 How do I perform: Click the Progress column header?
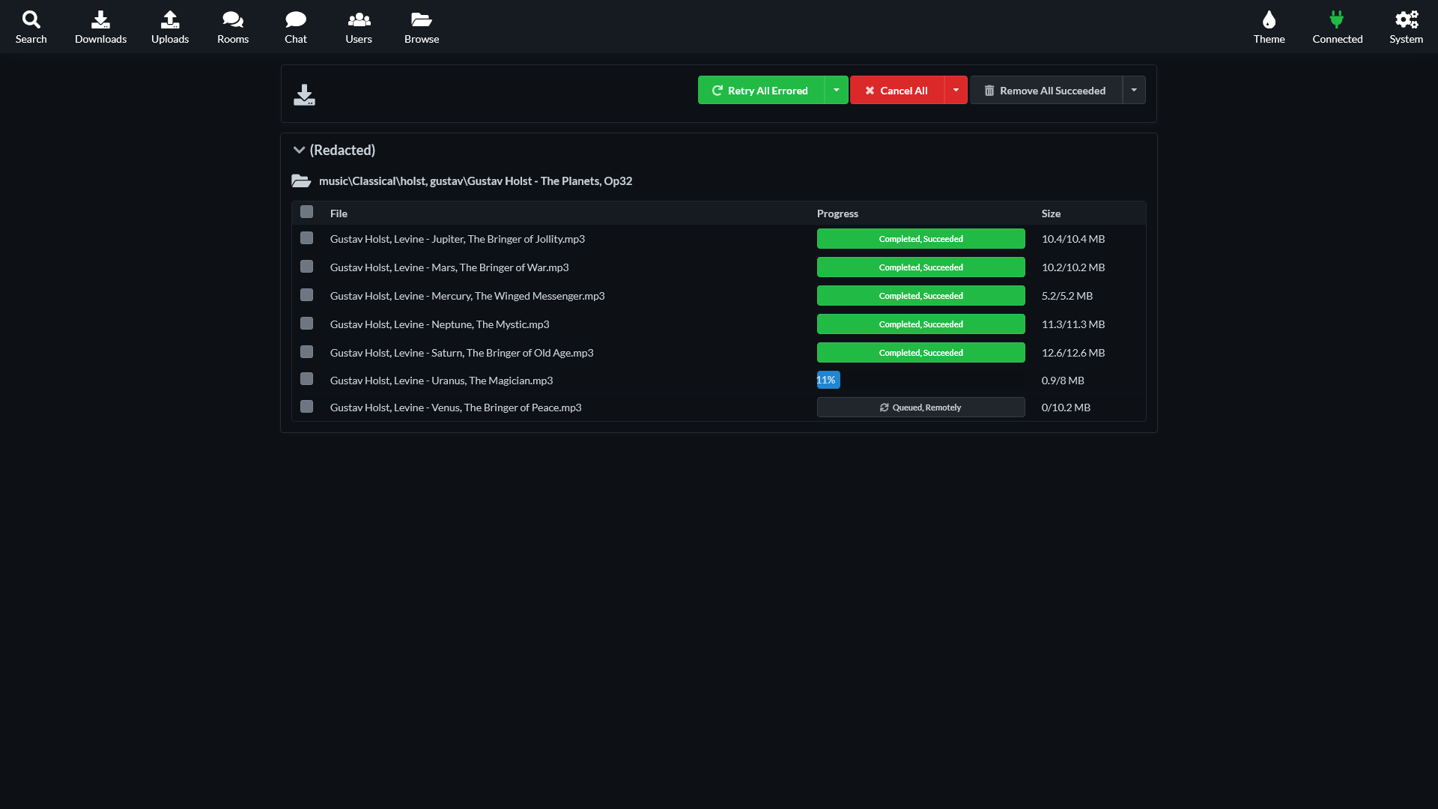click(837, 213)
